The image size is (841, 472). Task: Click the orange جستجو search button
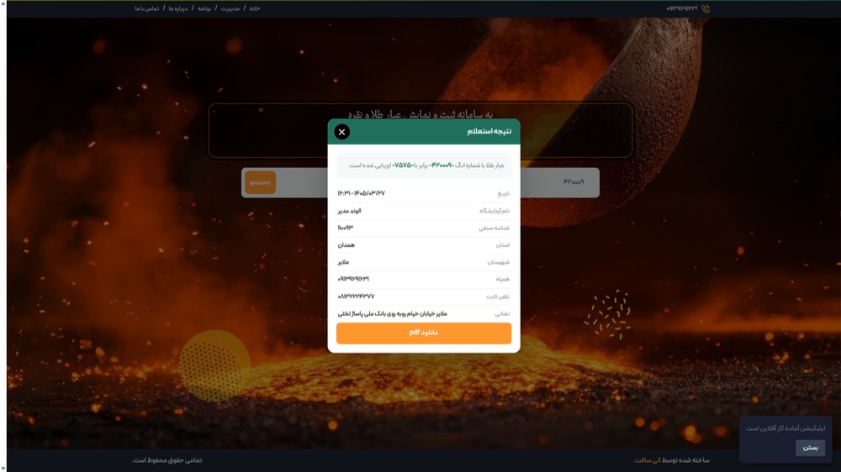point(260,183)
